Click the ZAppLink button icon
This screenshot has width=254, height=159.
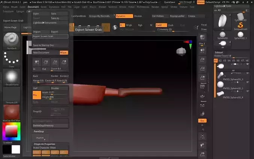coord(40,138)
